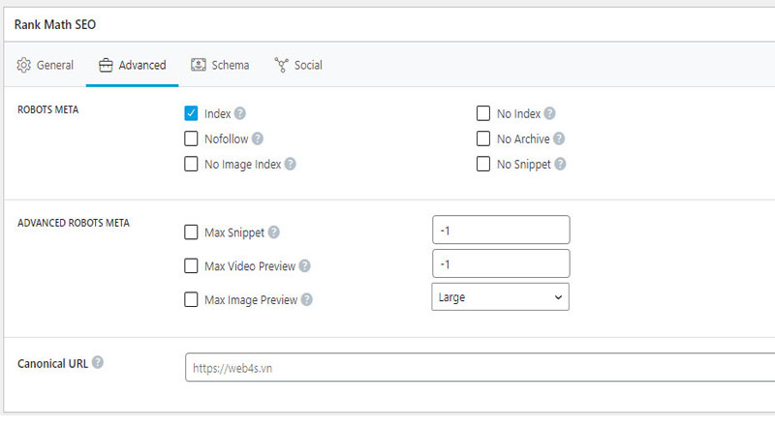Screen dimensions: 775x430
Task: Click the help icon beside No Snippet
Action: [560, 165]
